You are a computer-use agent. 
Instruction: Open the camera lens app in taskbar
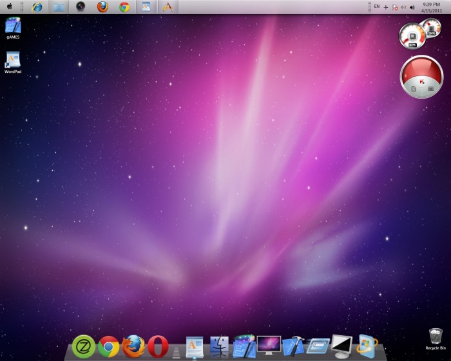81,6
